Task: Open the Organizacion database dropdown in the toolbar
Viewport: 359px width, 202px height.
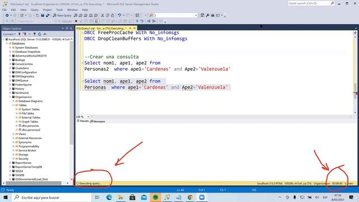Action: pyautogui.click(x=35, y=21)
